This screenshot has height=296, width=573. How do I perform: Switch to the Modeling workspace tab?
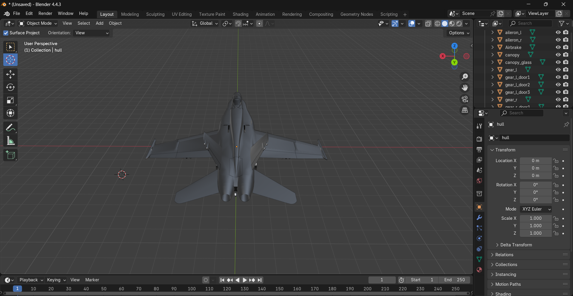point(130,14)
